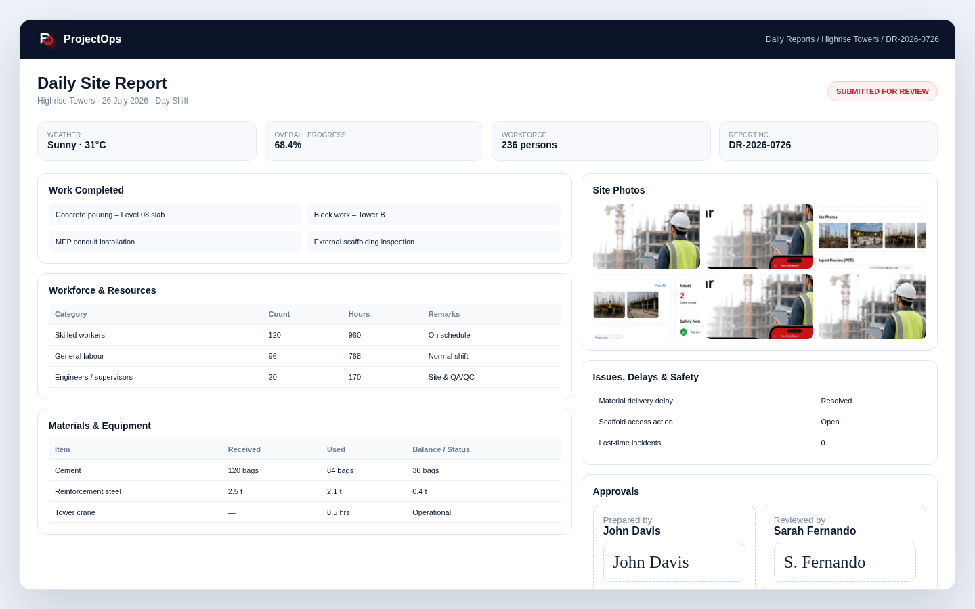This screenshot has height=609, width=975.
Task: Click the 'Prepared by' label
Action: pos(628,520)
